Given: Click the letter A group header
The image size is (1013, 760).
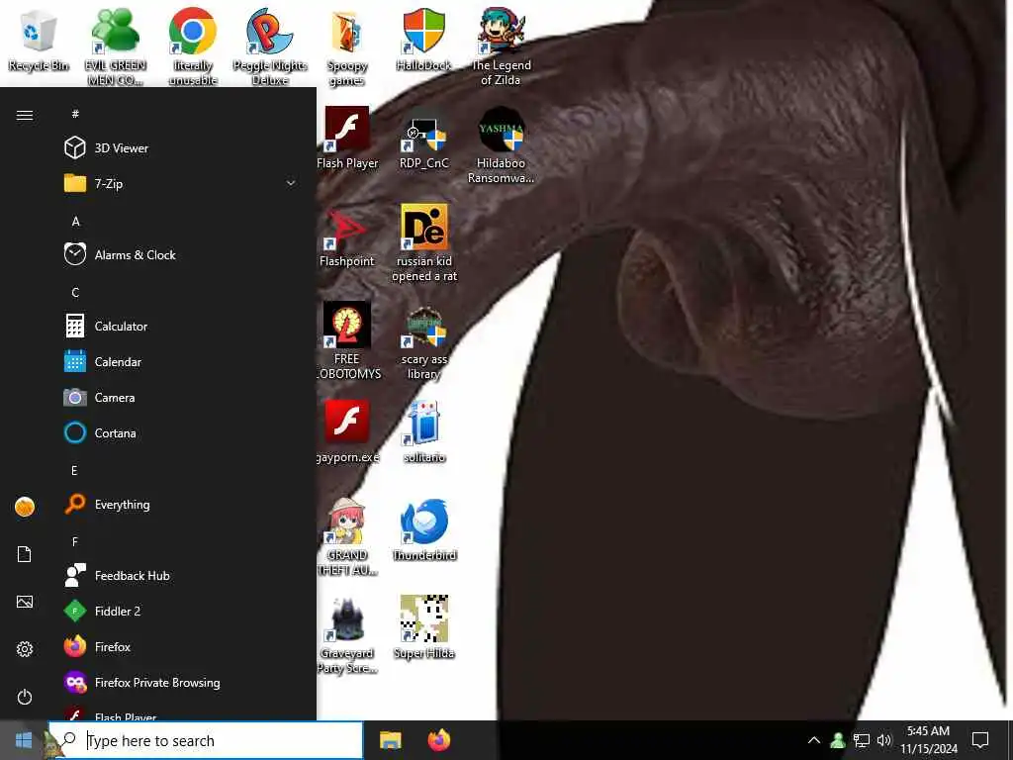Looking at the screenshot, I should coord(75,221).
